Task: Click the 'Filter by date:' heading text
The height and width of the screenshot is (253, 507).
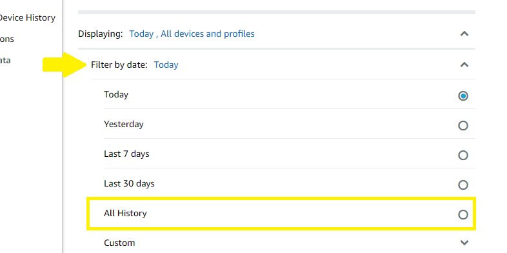Action: coord(119,65)
